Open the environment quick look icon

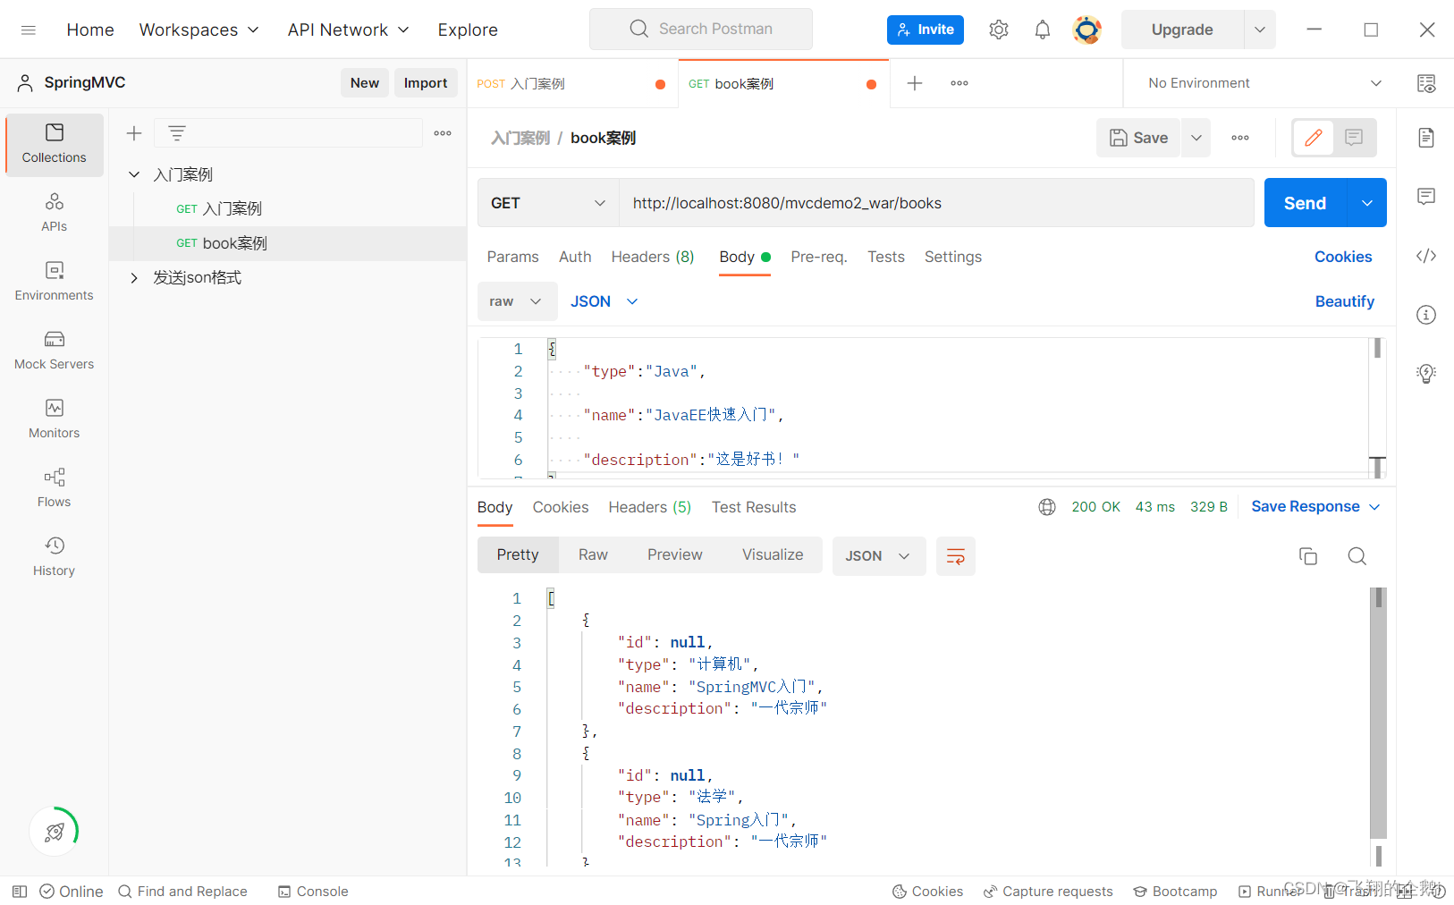(1426, 83)
